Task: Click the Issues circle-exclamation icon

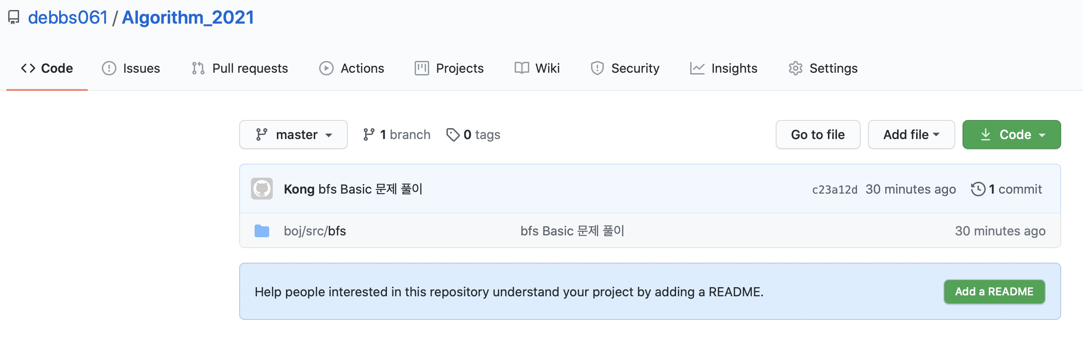Action: [109, 68]
